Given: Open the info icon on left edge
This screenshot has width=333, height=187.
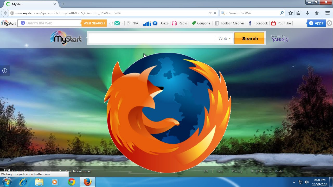Looking at the screenshot, I should tap(5, 71).
